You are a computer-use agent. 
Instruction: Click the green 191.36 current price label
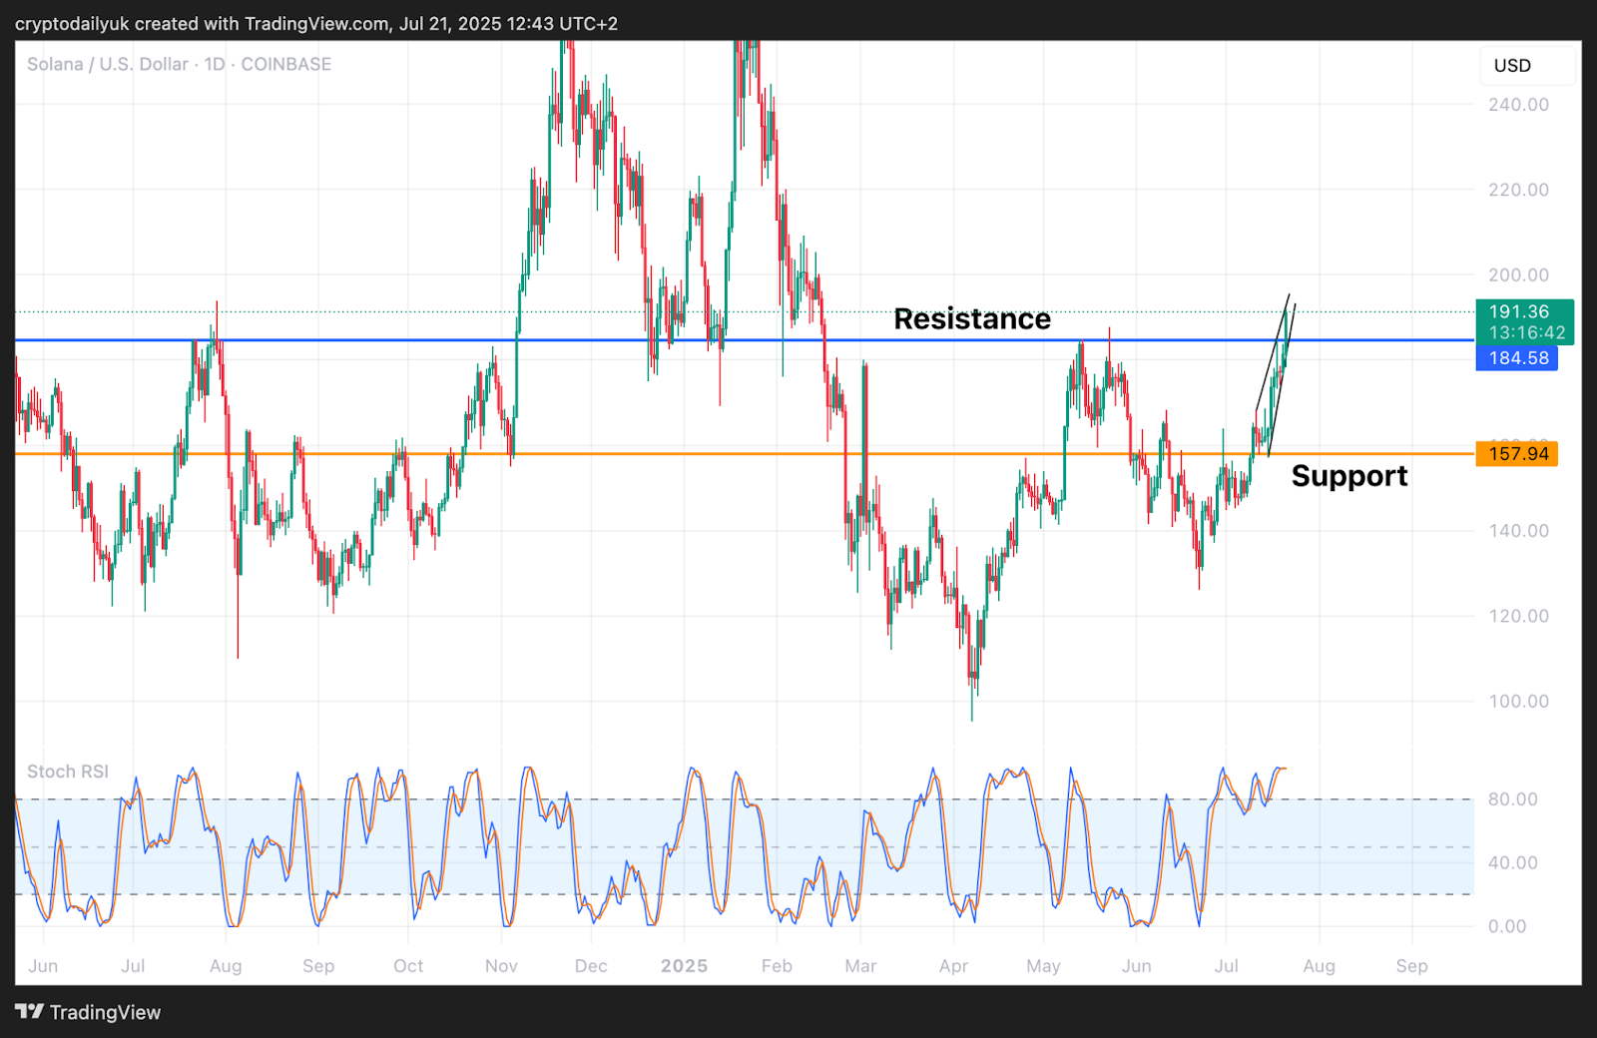(x=1519, y=311)
